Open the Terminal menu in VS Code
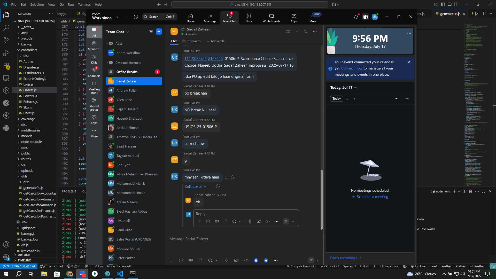Viewport: 496px width, 279px height. point(84,4)
